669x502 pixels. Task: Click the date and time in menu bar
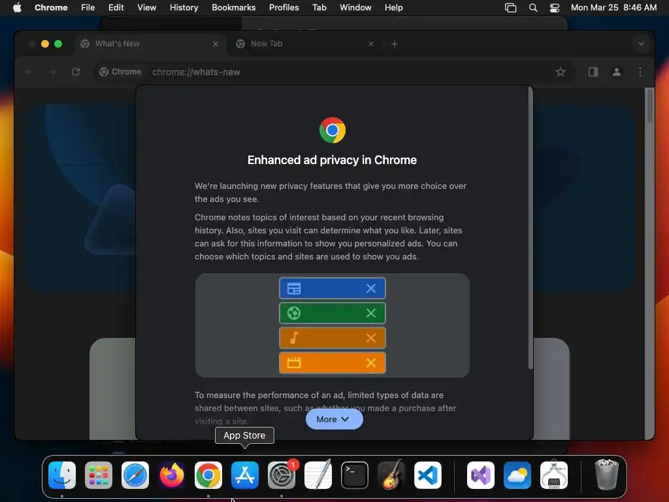[613, 8]
